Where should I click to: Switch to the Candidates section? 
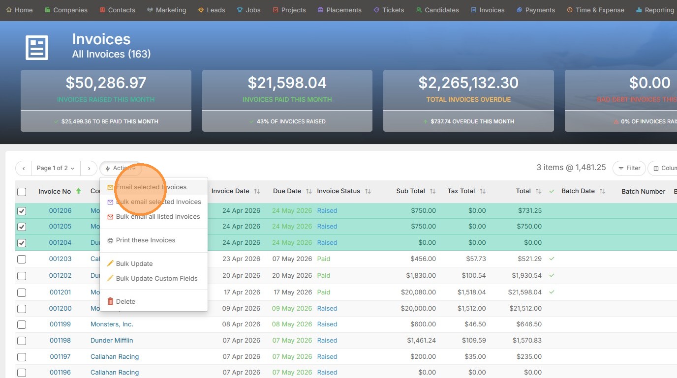437,10
